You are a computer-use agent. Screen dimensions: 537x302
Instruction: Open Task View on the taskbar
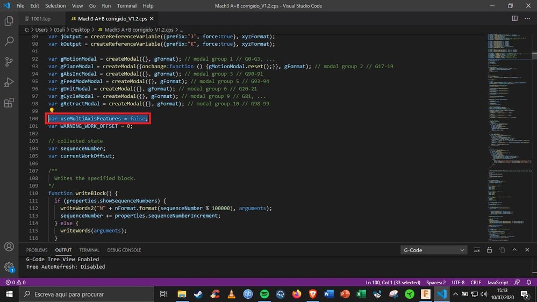coord(163,294)
